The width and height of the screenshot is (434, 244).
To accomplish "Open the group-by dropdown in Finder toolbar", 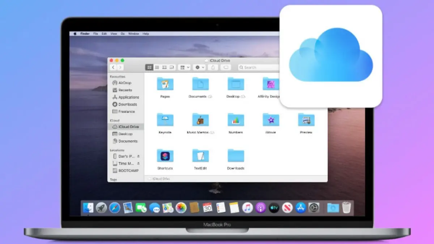I will click(184, 67).
